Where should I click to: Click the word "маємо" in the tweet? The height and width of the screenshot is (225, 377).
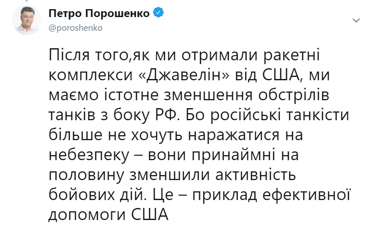click(x=74, y=96)
